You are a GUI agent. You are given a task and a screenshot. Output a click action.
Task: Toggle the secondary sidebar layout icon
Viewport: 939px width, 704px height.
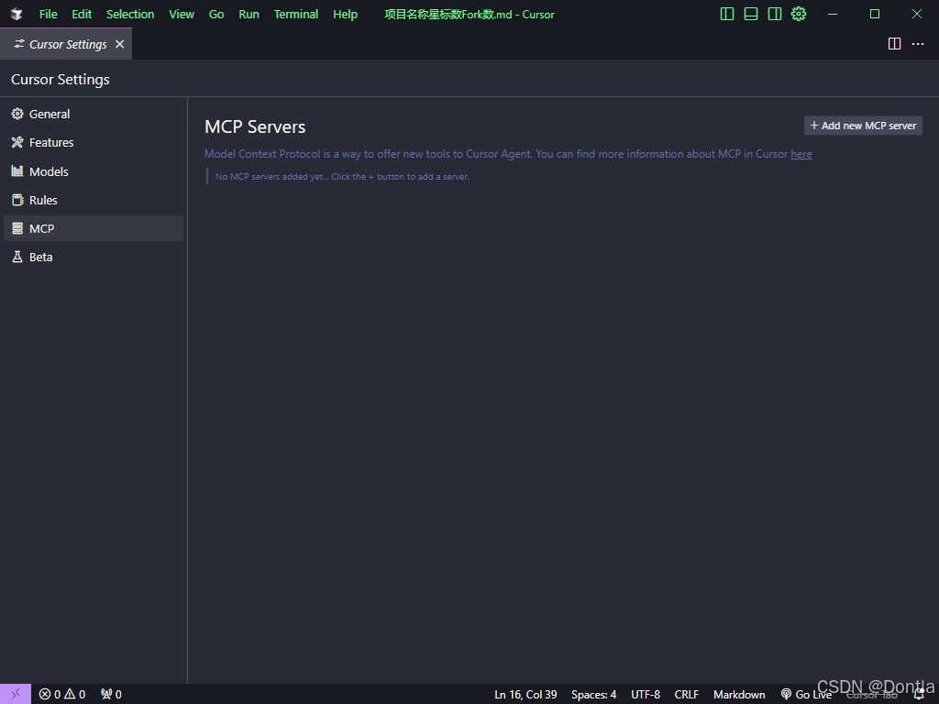click(x=774, y=14)
